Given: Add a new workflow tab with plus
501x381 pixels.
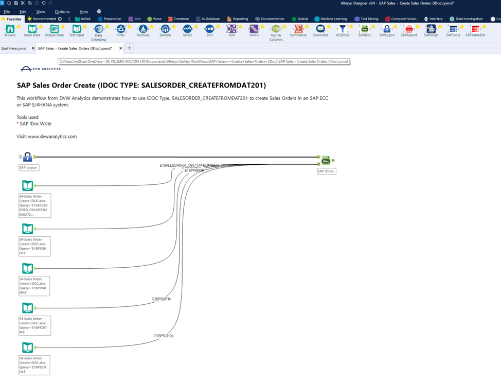Looking at the screenshot, I should coord(129,48).
